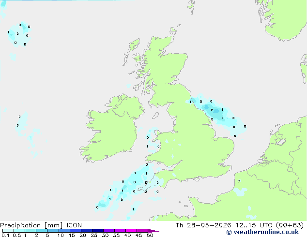Pick the 40 mm bright magenta swatch

click(131, 231)
